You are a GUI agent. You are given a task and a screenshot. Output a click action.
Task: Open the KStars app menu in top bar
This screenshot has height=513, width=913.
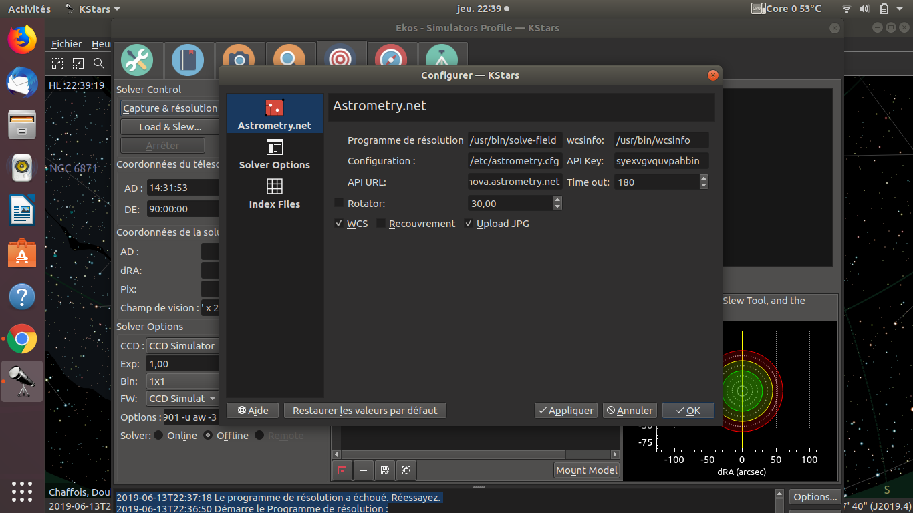click(x=92, y=9)
